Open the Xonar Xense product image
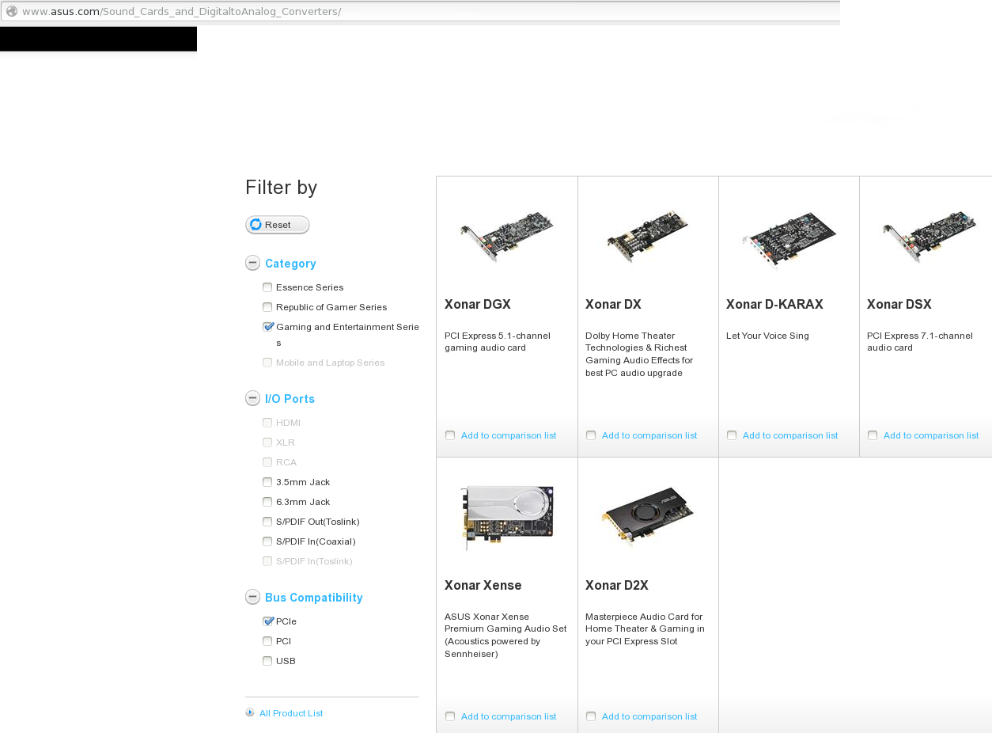This screenshot has width=992, height=733. tap(507, 517)
